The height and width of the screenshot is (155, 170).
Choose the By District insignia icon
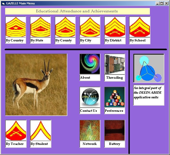click(115, 27)
